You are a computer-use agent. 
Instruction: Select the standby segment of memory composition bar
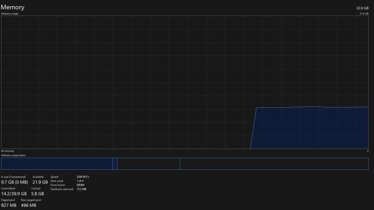point(148,164)
